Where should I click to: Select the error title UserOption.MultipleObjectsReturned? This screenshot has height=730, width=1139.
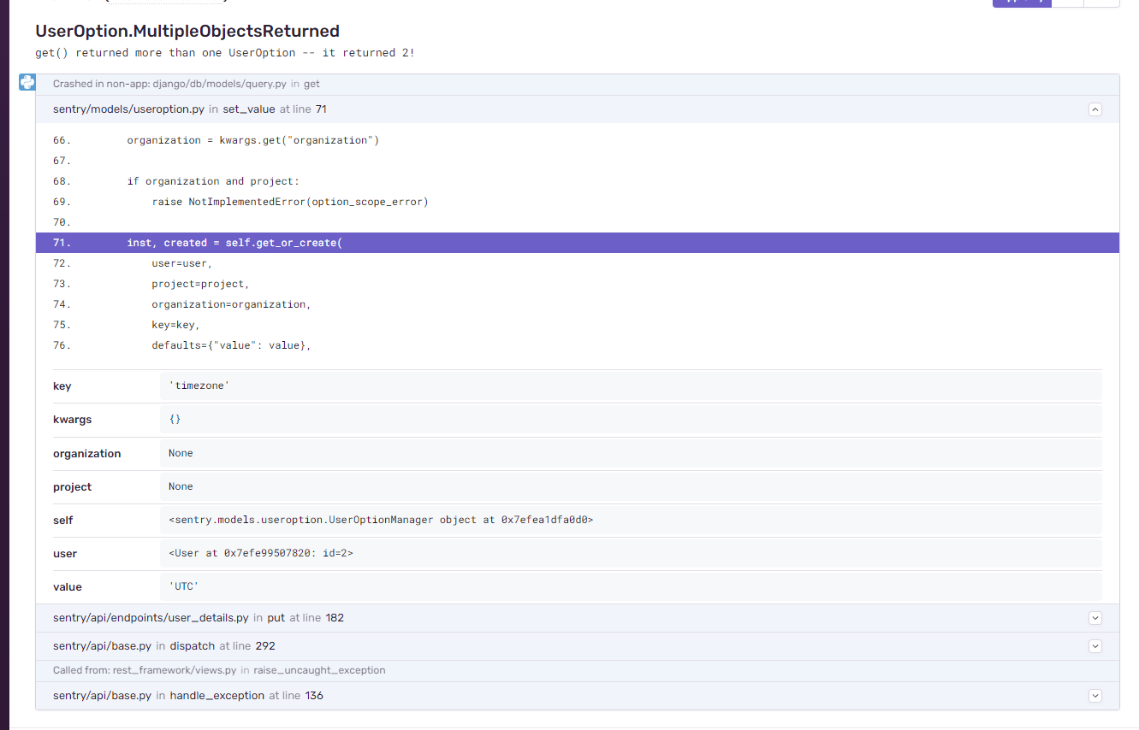coord(187,30)
